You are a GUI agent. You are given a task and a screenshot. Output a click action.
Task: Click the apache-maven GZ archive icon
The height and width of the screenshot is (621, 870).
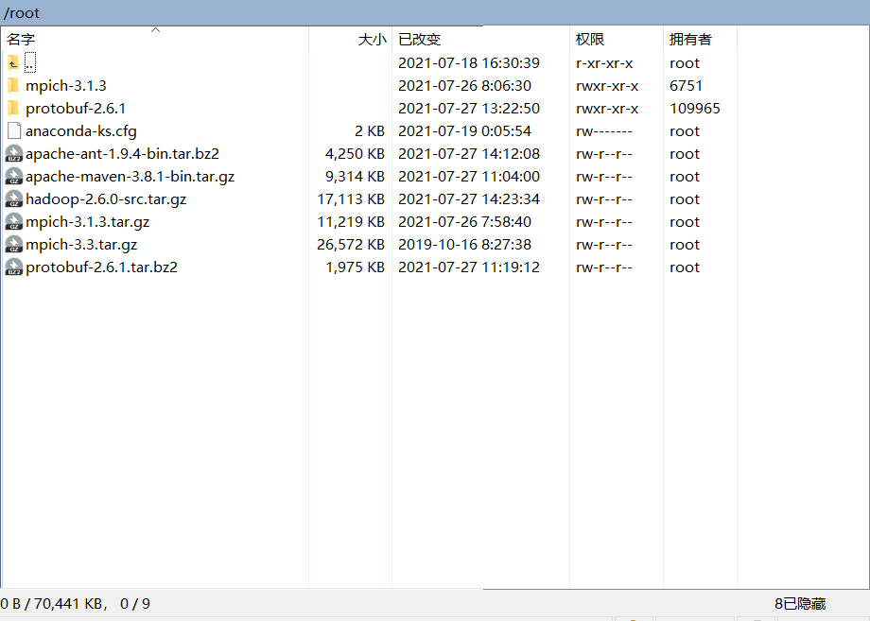(x=14, y=177)
